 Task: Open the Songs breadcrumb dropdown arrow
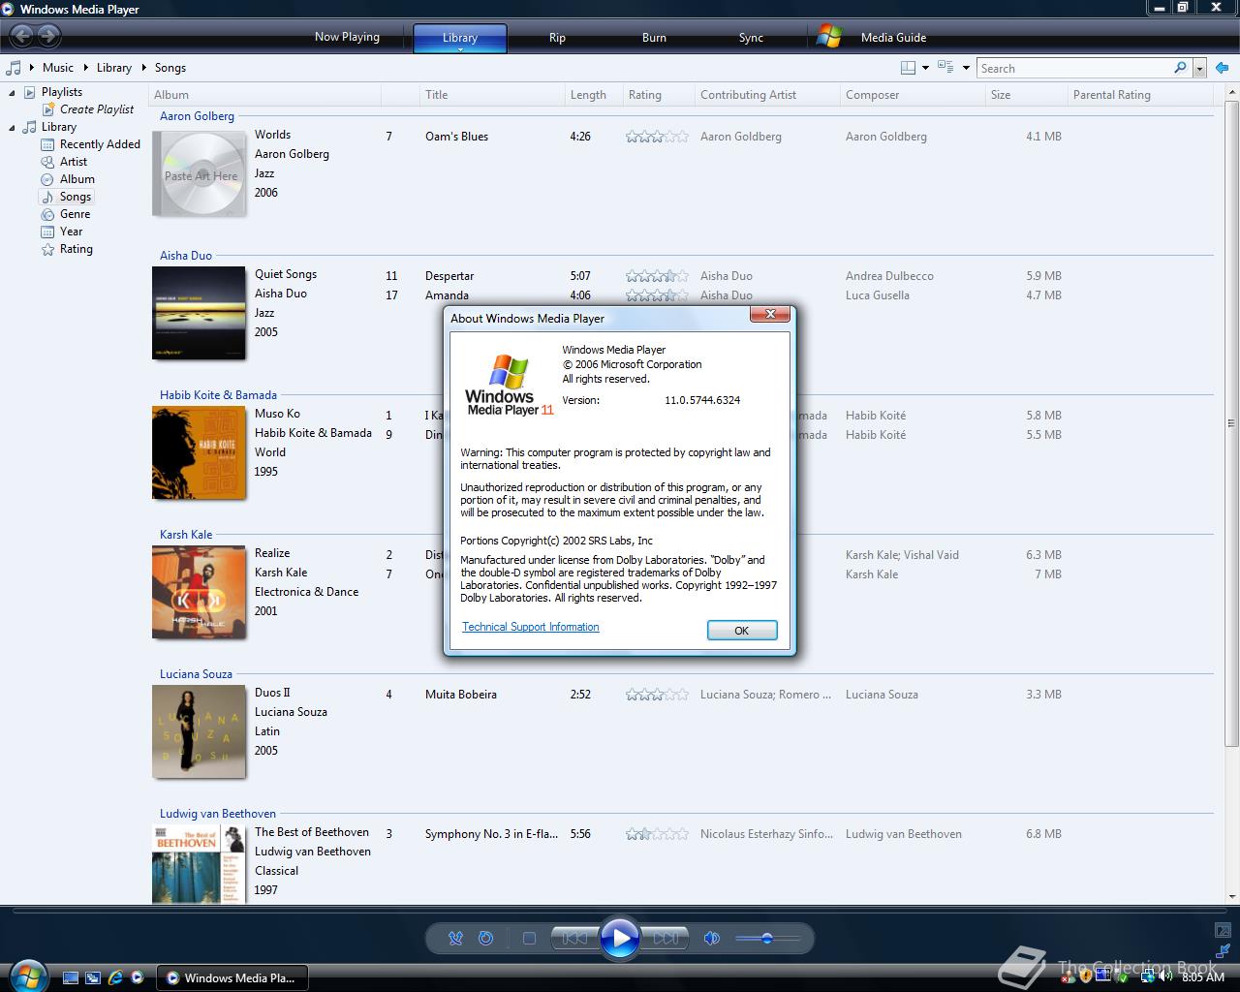pyautogui.click(x=144, y=68)
